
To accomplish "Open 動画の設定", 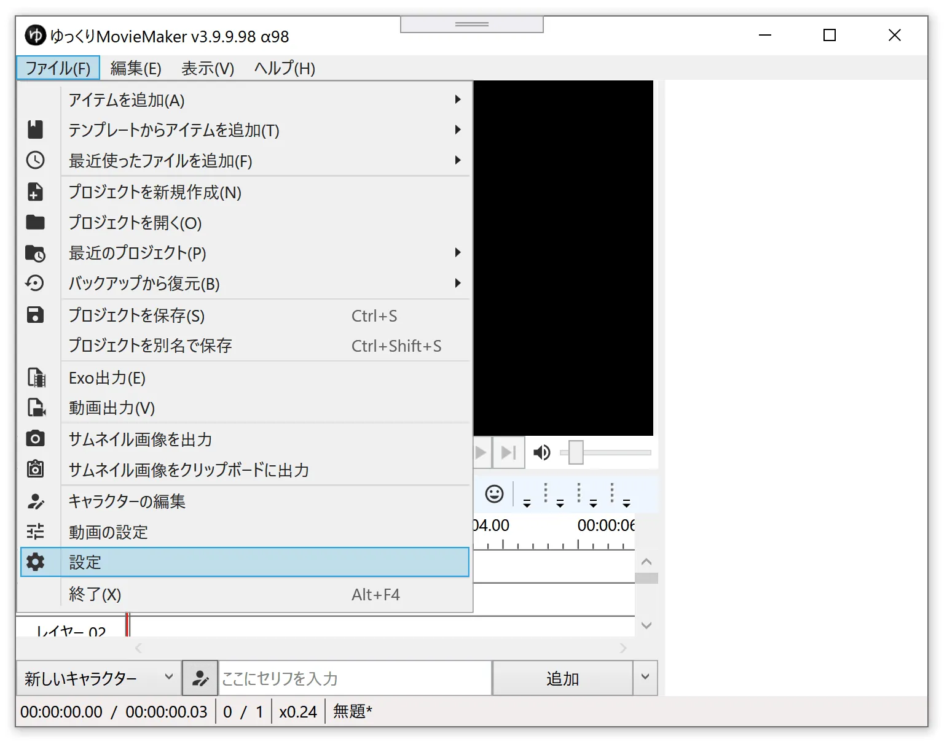I will pyautogui.click(x=245, y=532).
